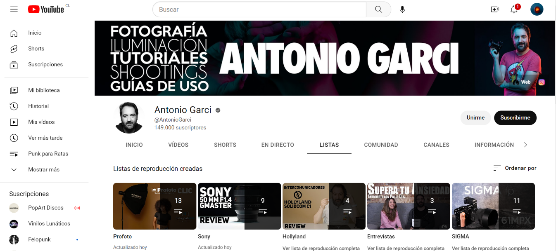556x251 pixels.
Task: Click the Profoto playlist thumbnail
Action: pyautogui.click(x=154, y=206)
